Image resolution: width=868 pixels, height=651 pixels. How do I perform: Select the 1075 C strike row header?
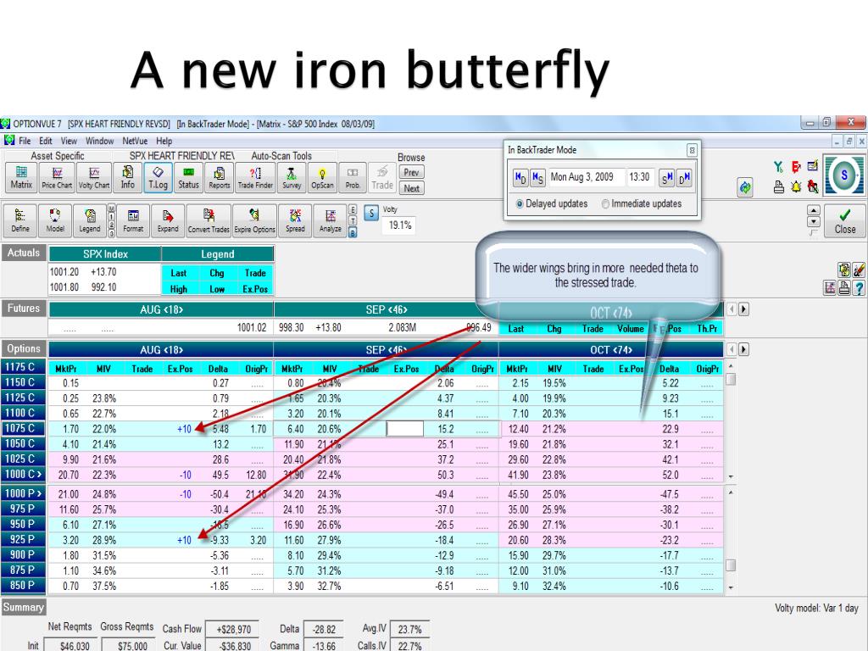click(x=22, y=428)
